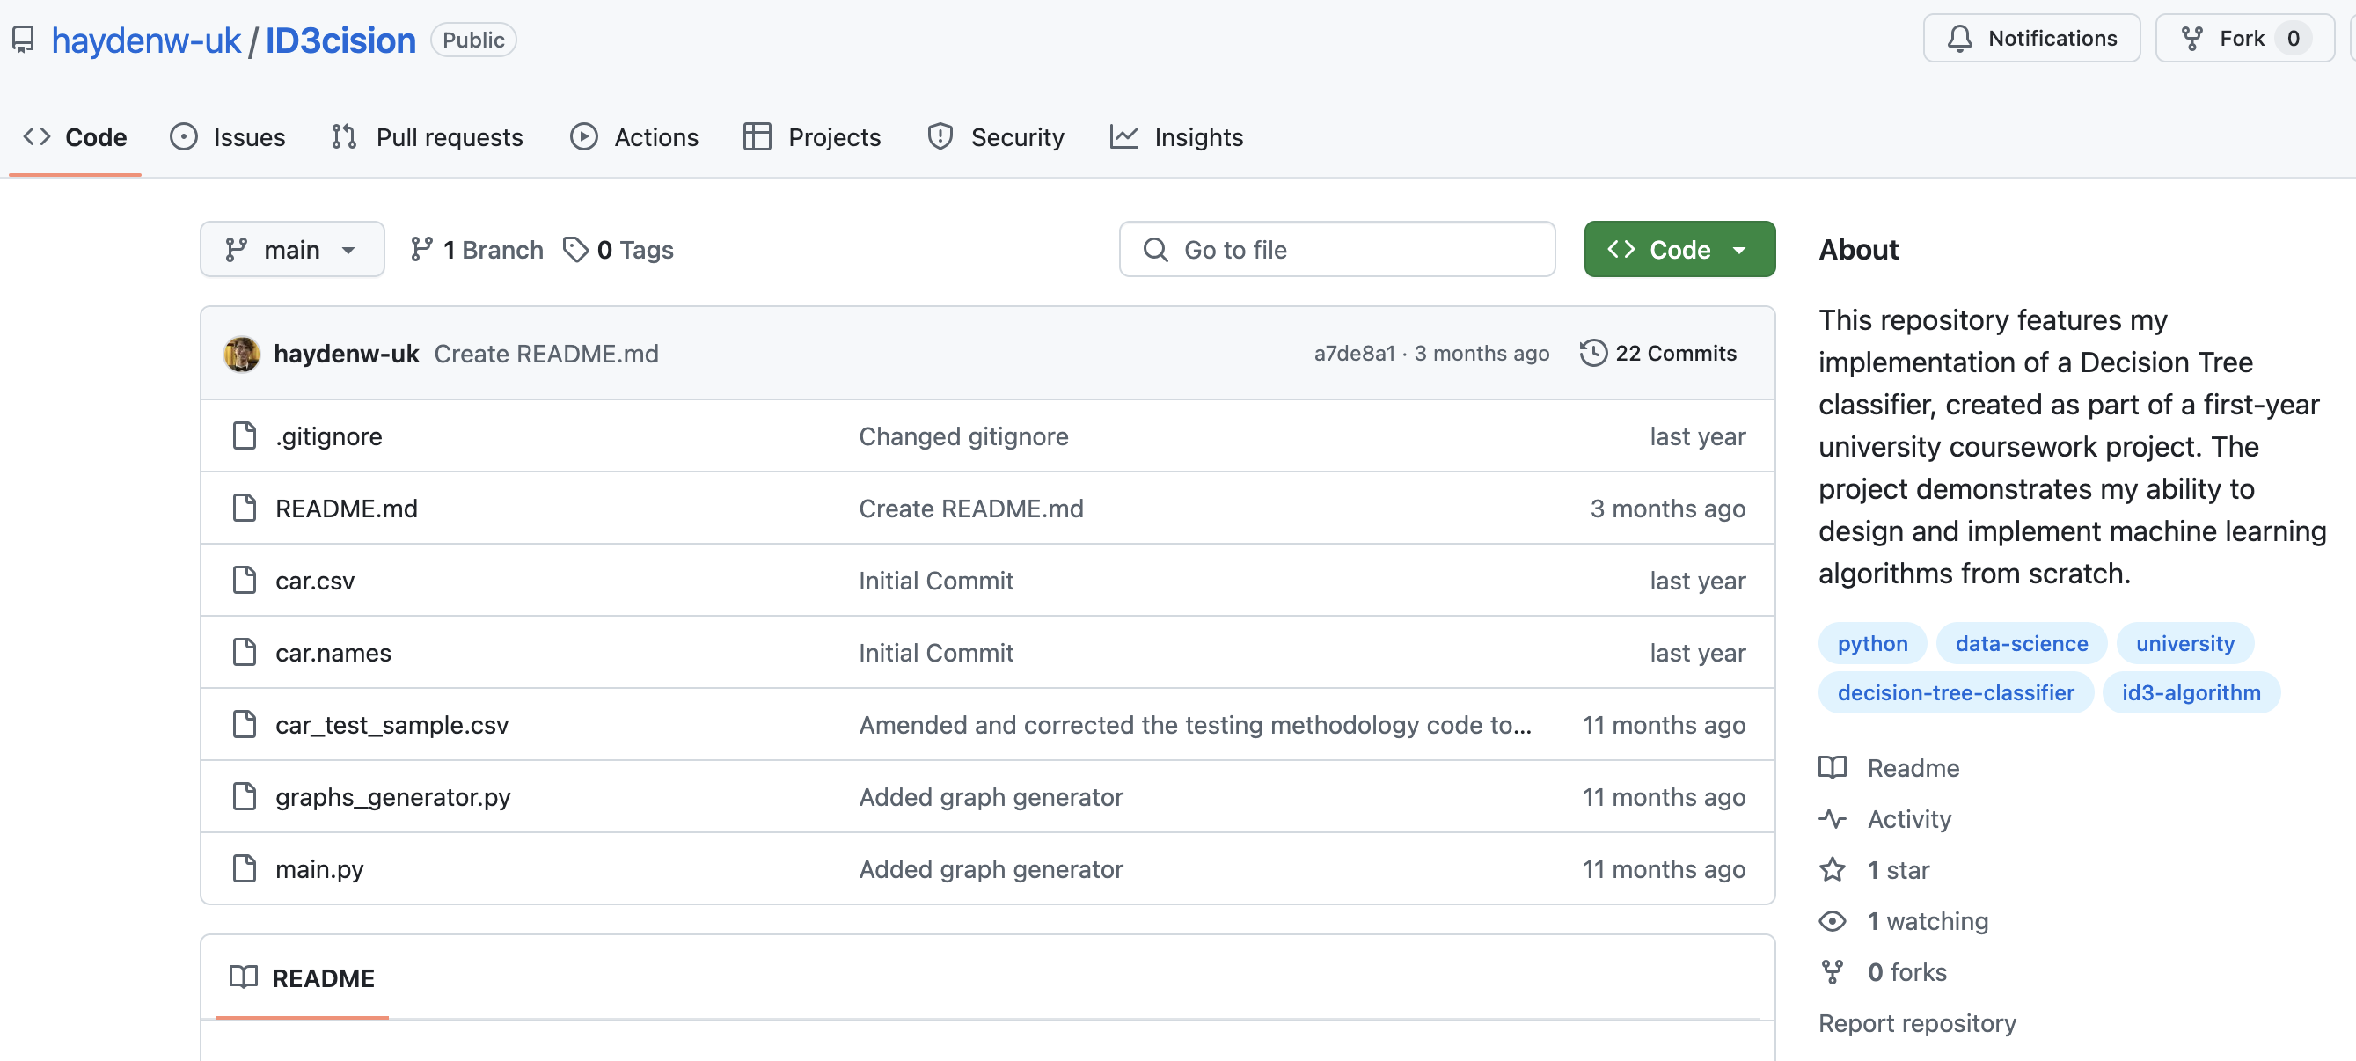Click the Notifications bell icon
The height and width of the screenshot is (1061, 2356).
[1959, 39]
